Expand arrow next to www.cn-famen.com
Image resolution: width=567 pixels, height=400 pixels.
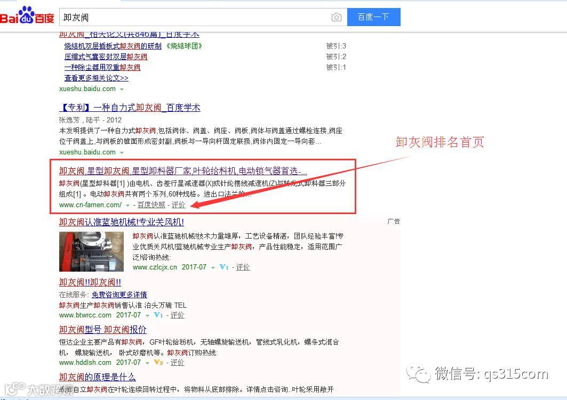127,206
